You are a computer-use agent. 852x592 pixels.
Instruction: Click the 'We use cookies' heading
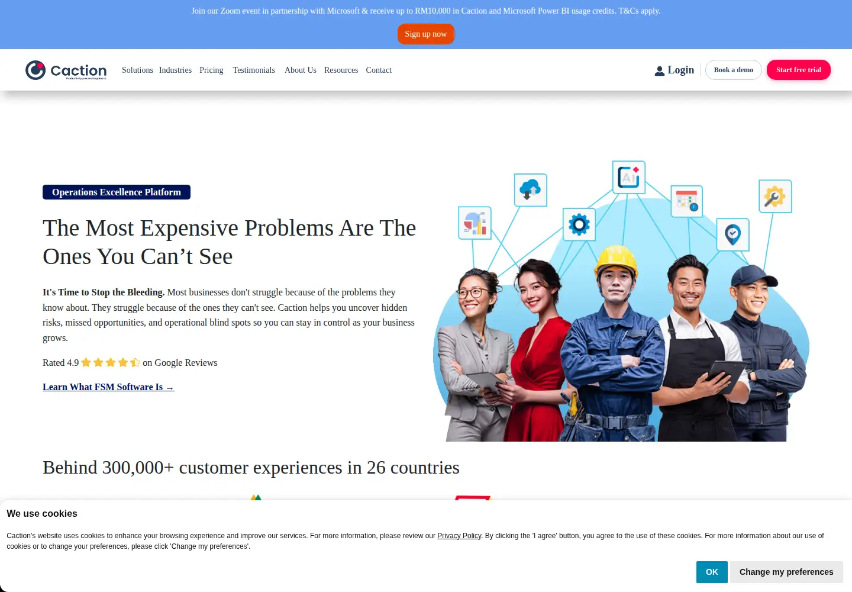pyautogui.click(x=42, y=513)
